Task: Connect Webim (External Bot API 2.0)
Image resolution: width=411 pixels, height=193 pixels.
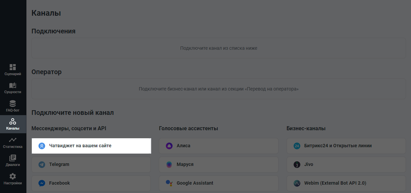Action: coord(346,183)
